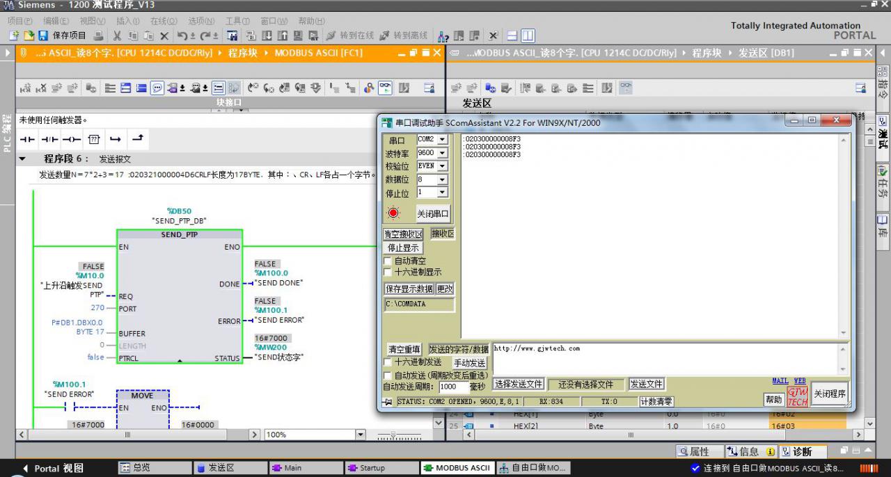Click the Go offline icon
Viewport: 891px width, 477px height.
pyautogui.click(x=385, y=35)
